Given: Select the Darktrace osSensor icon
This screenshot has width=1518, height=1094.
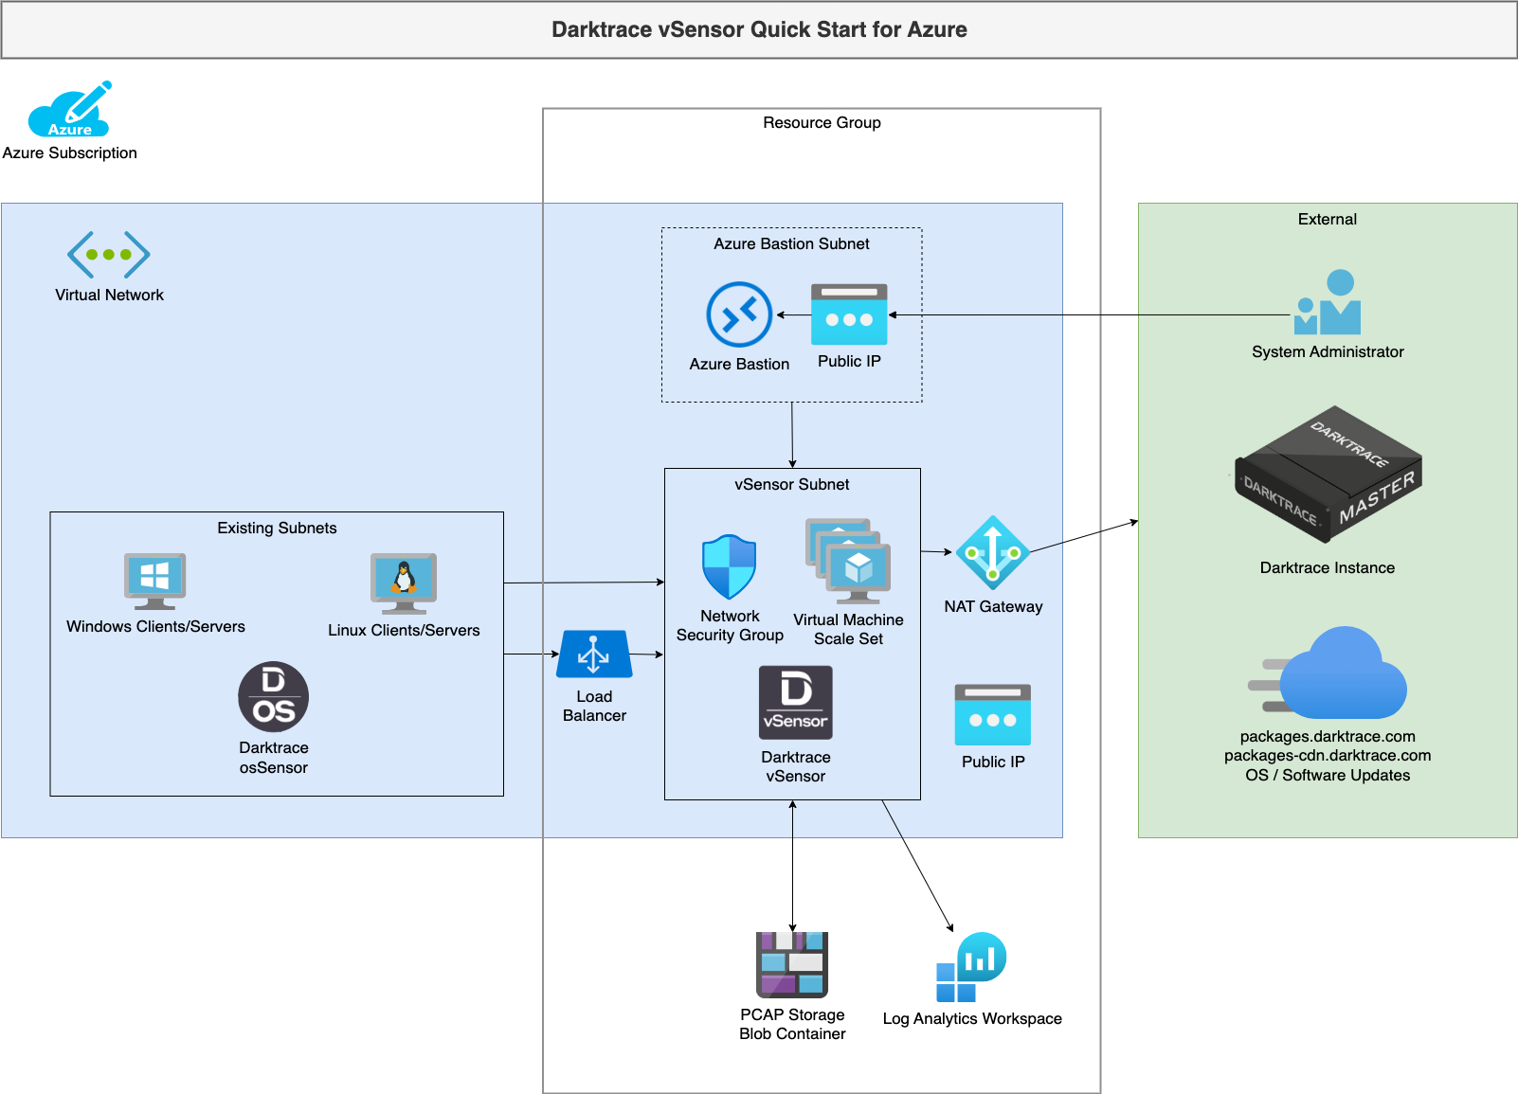Looking at the screenshot, I should [x=273, y=697].
